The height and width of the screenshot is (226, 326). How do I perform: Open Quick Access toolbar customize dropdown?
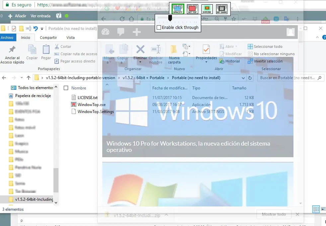coord(42,29)
